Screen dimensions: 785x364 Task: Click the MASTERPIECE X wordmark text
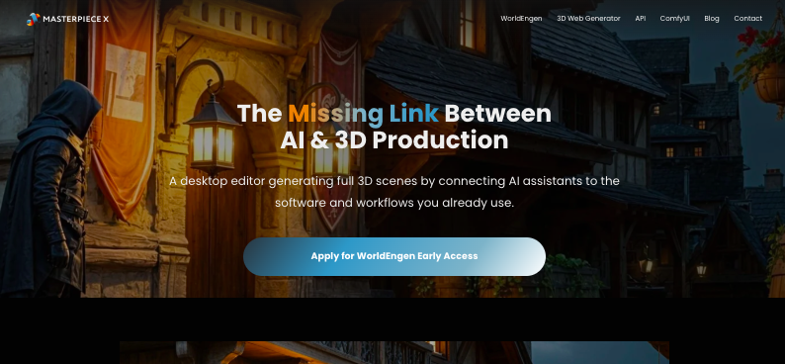75,19
